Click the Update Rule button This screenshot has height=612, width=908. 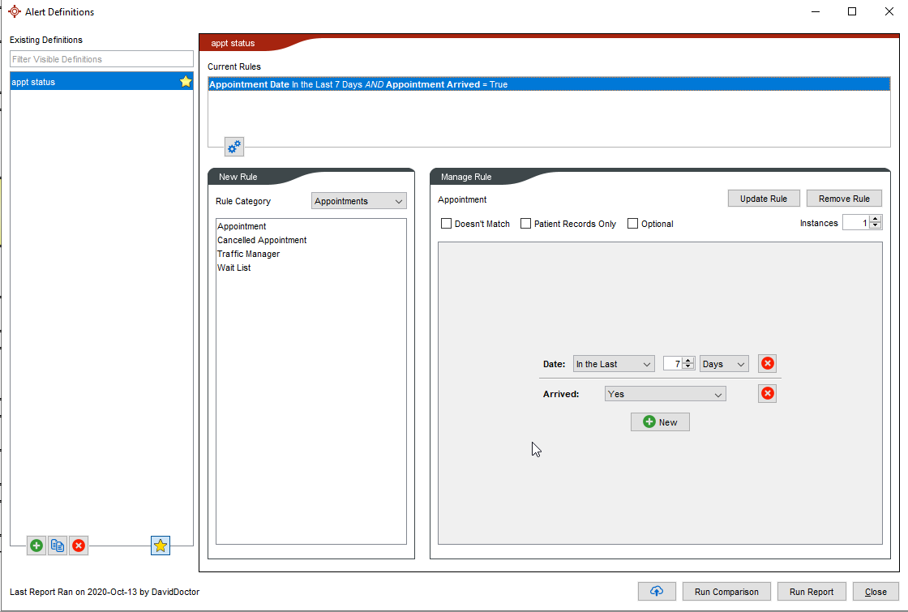click(x=764, y=199)
